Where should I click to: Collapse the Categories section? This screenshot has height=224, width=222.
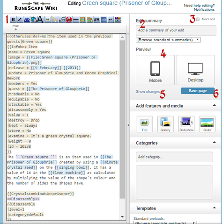215,142
